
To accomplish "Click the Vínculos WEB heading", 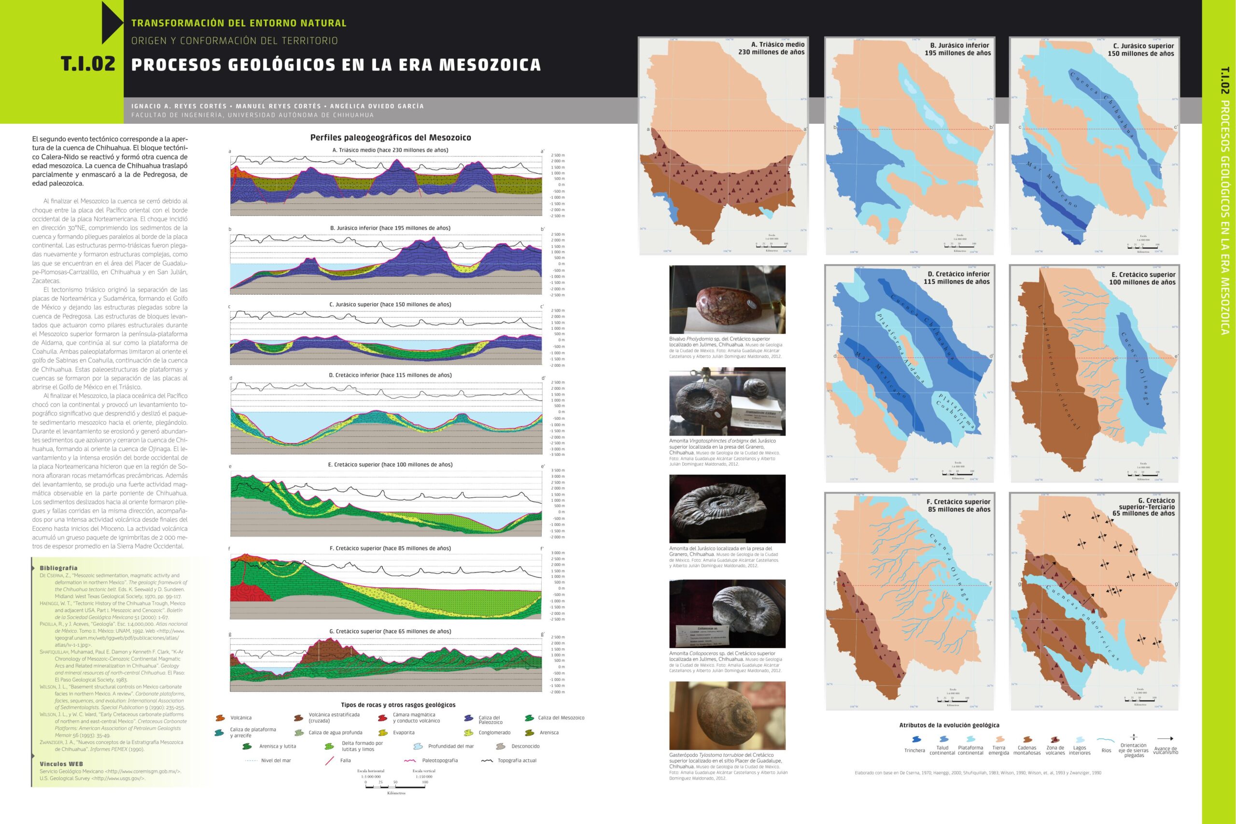I will click(x=61, y=764).
